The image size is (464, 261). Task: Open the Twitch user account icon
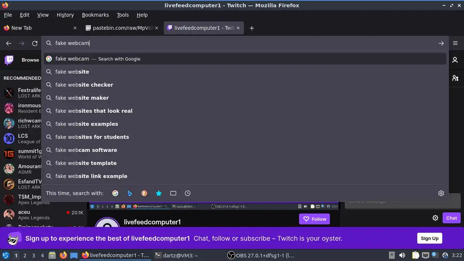455,60
